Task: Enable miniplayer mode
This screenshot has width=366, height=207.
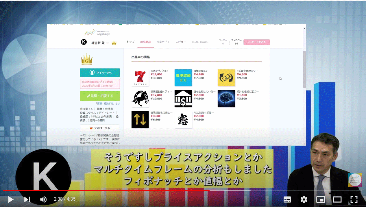Action: click(321, 199)
